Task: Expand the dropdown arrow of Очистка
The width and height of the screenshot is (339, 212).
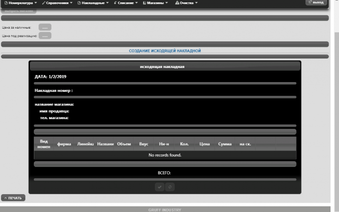Action: [196, 3]
